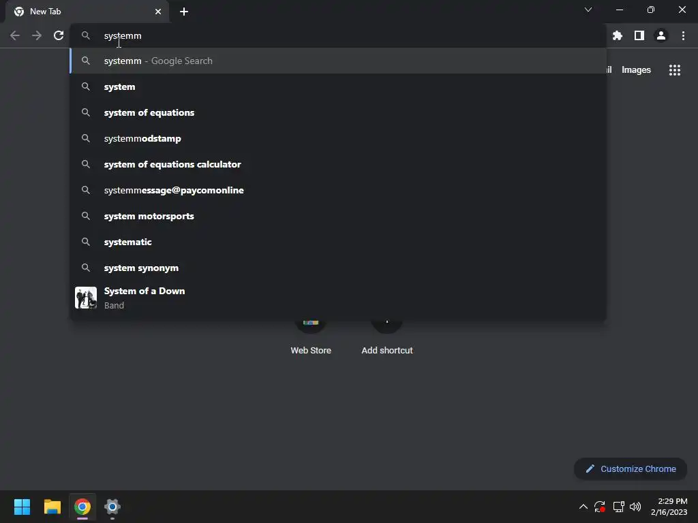698x523 pixels.
Task: Select the New Tab tab
Action: (x=87, y=12)
